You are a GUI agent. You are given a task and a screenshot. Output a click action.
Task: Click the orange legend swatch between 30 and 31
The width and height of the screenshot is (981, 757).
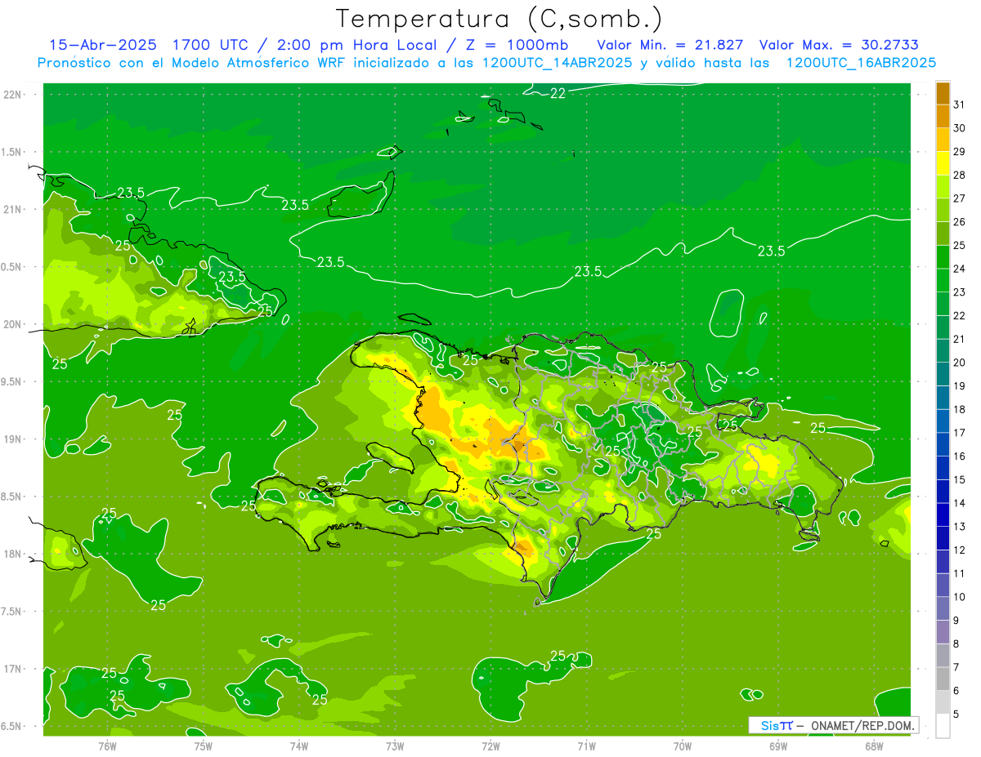pyautogui.click(x=943, y=116)
